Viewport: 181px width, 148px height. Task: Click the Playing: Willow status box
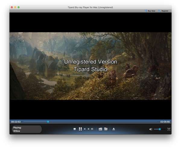click(x=27, y=129)
